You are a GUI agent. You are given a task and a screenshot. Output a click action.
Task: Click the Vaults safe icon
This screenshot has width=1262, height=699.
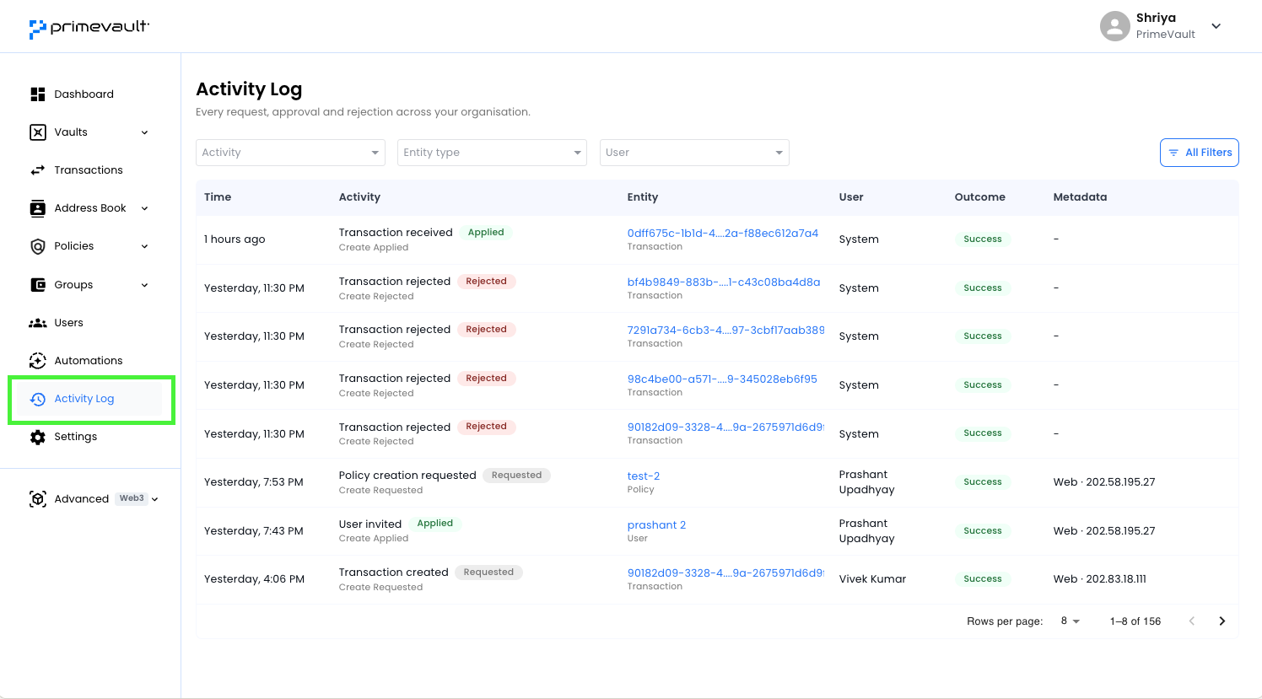pos(38,132)
